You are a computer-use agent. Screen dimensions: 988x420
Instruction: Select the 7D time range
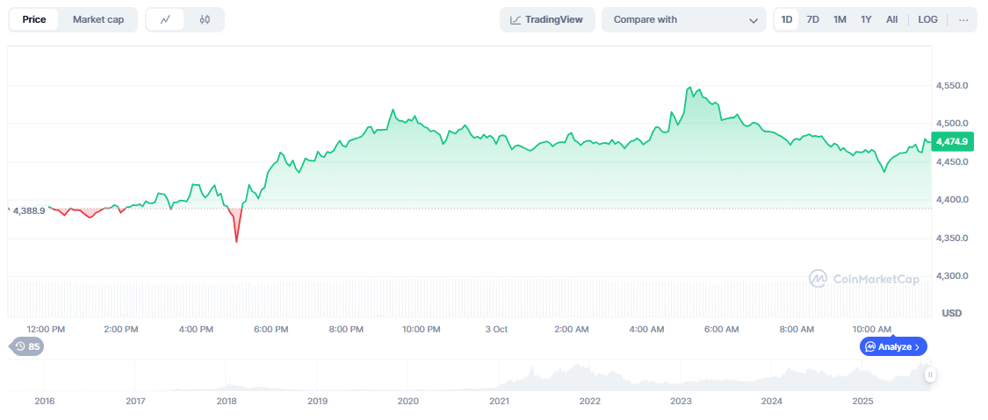pyautogui.click(x=813, y=19)
